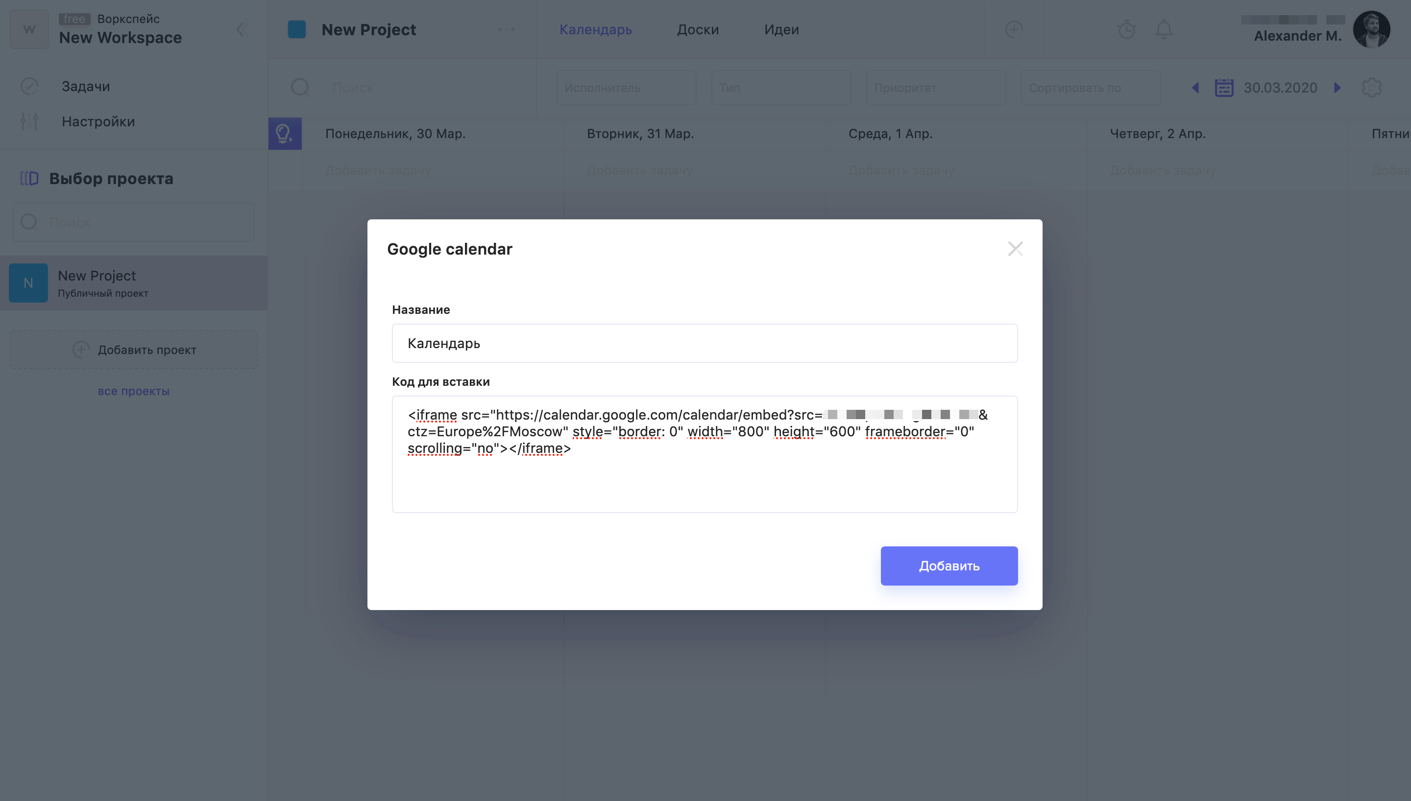Click the plus circle icon in header
The width and height of the screenshot is (1411, 801).
point(1014,29)
